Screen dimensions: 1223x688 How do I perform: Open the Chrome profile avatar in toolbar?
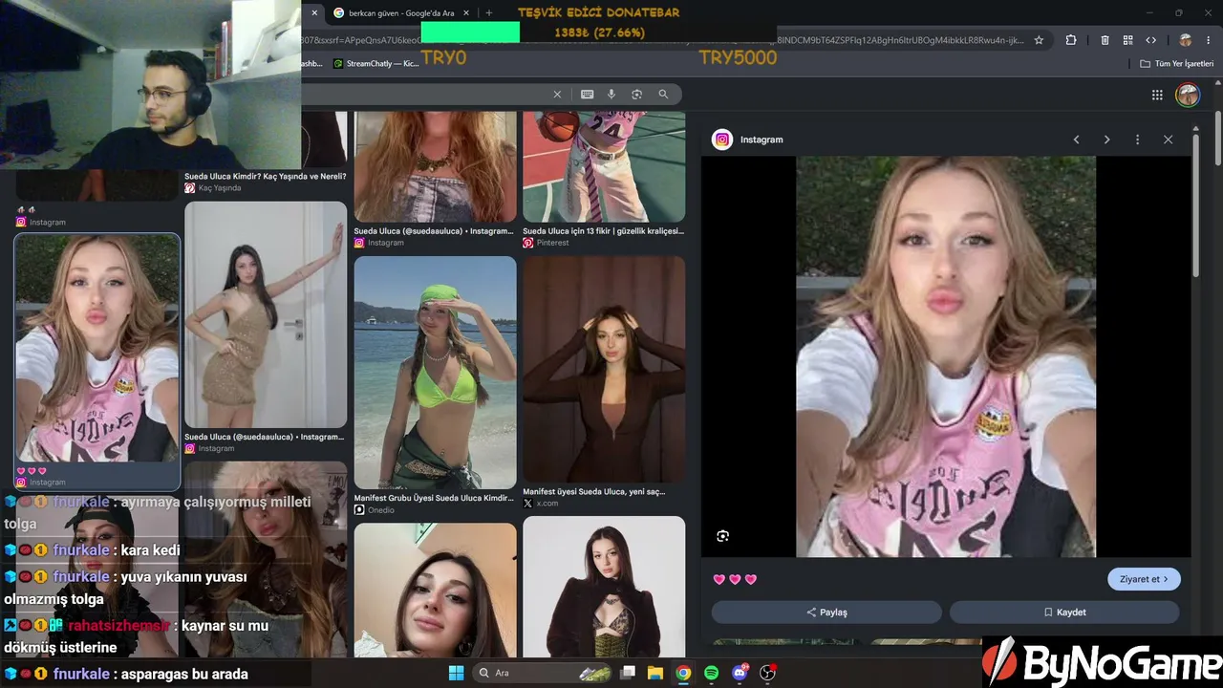click(1186, 40)
